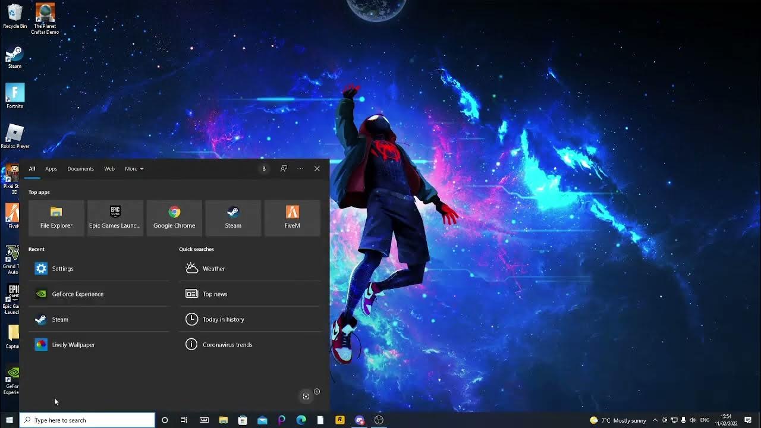Select Fortnite desktop shortcut
This screenshot has width=761, height=428.
pyautogui.click(x=15, y=96)
